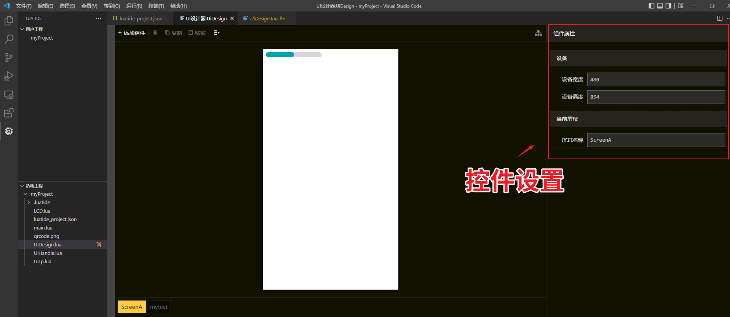
Task: Click the 粘贴 paste button
Action: click(x=197, y=33)
